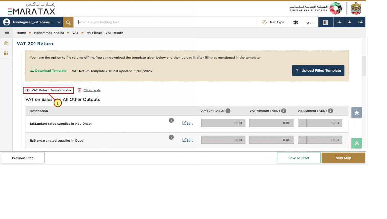Toggle the minus sign box in the Dubai adjustment
The width and height of the screenshot is (387, 219).
point(302,140)
